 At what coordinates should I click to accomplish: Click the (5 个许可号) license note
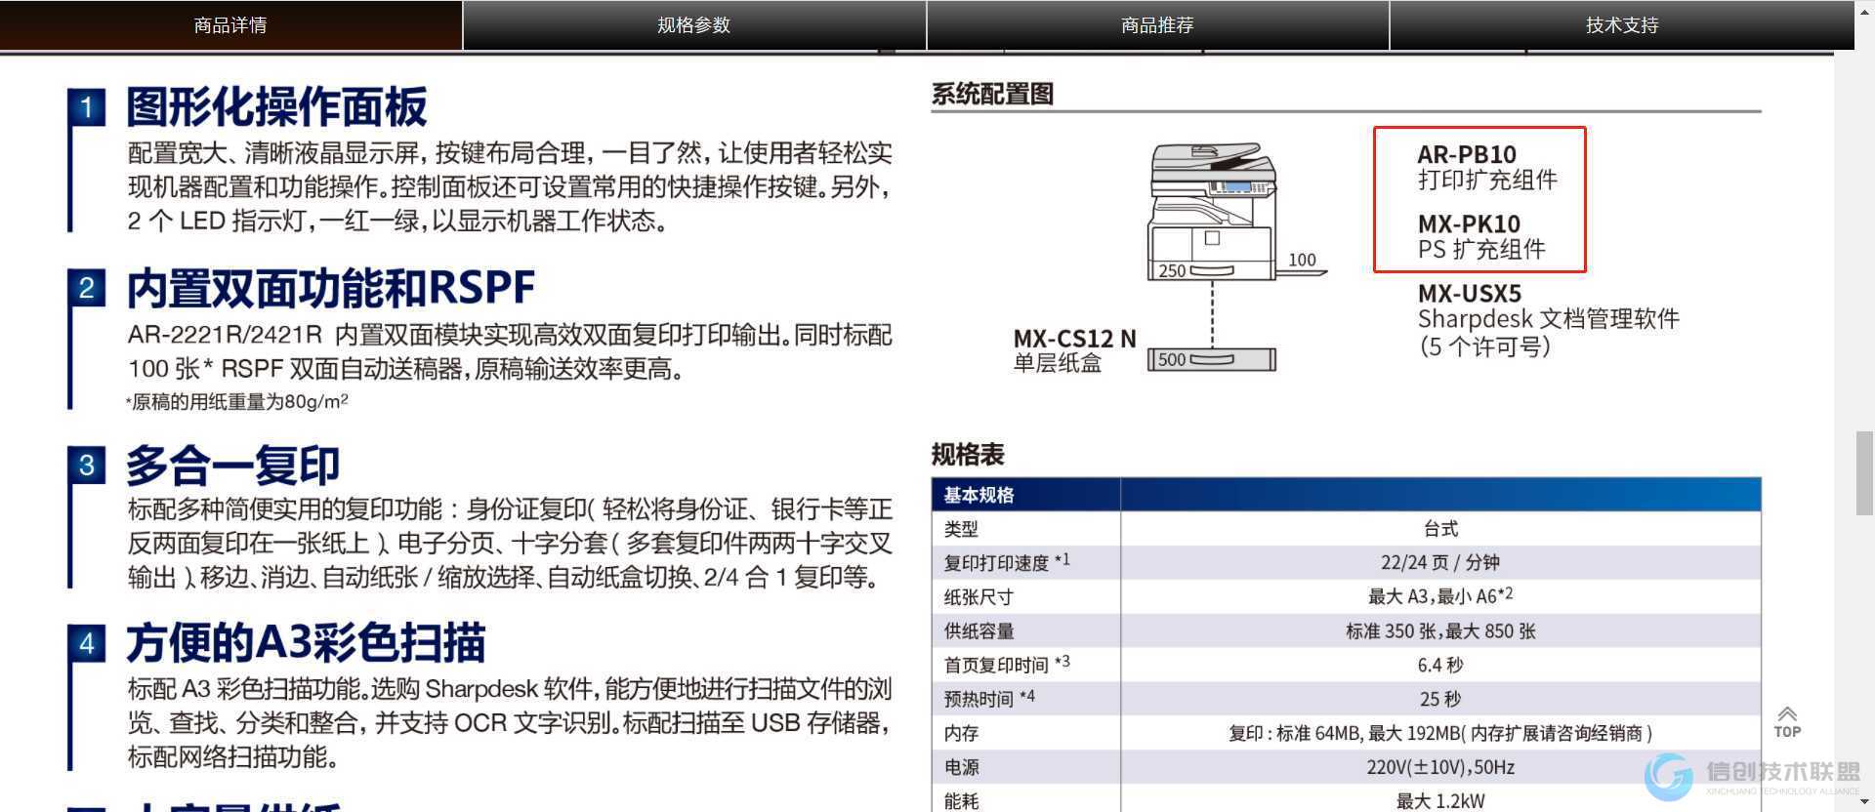click(1484, 346)
